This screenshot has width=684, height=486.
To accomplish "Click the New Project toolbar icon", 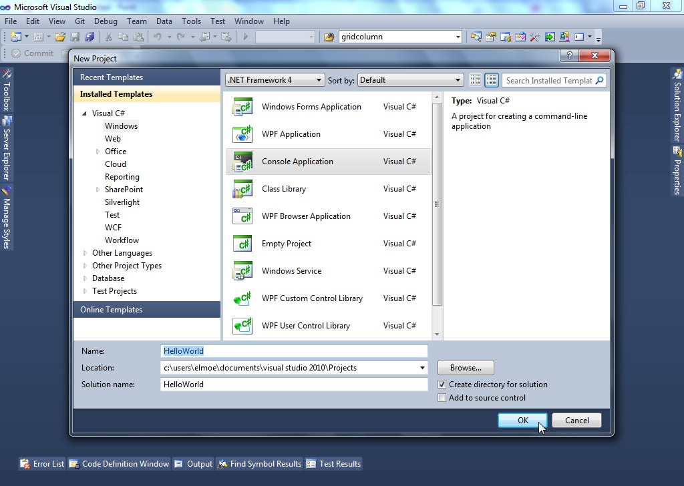I will pyautogui.click(x=15, y=37).
